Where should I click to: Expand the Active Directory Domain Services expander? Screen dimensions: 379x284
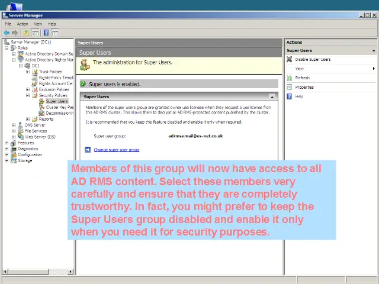coord(14,54)
